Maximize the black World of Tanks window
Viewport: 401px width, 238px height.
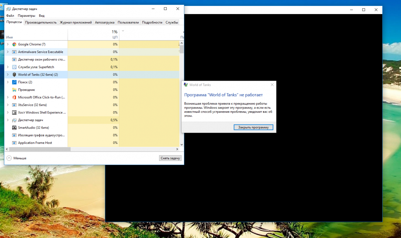tap(364, 10)
